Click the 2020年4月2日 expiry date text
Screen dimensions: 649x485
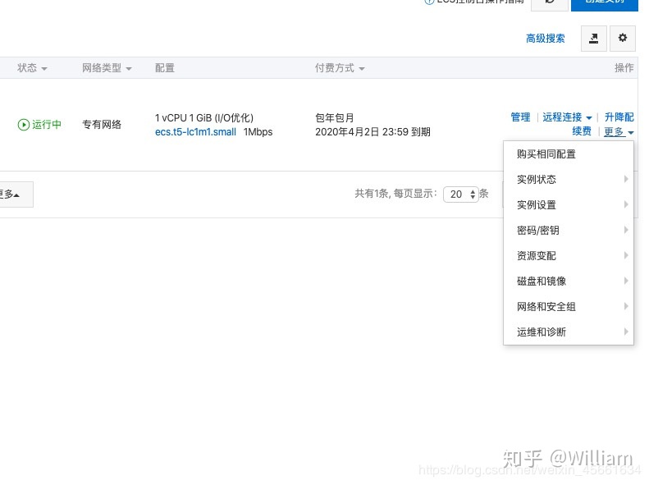coord(373,132)
